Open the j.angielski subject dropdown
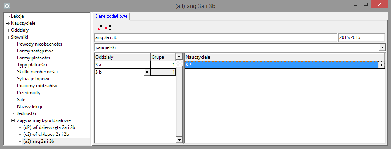 [382, 47]
